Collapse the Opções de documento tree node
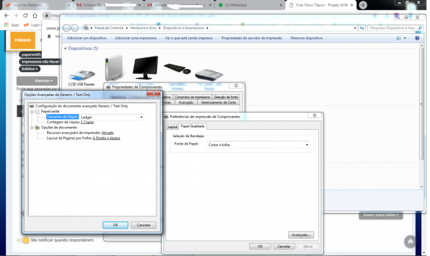Image resolution: width=430 pixels, height=256 pixels. [32, 128]
